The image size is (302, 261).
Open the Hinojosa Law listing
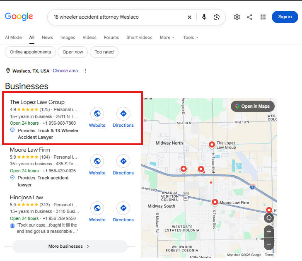(27, 198)
